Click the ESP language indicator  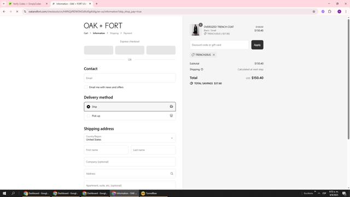[x=324, y=193]
